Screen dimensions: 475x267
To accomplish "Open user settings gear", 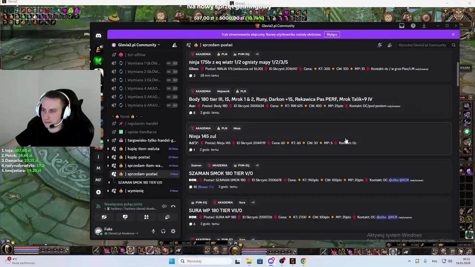I will tap(173, 231).
